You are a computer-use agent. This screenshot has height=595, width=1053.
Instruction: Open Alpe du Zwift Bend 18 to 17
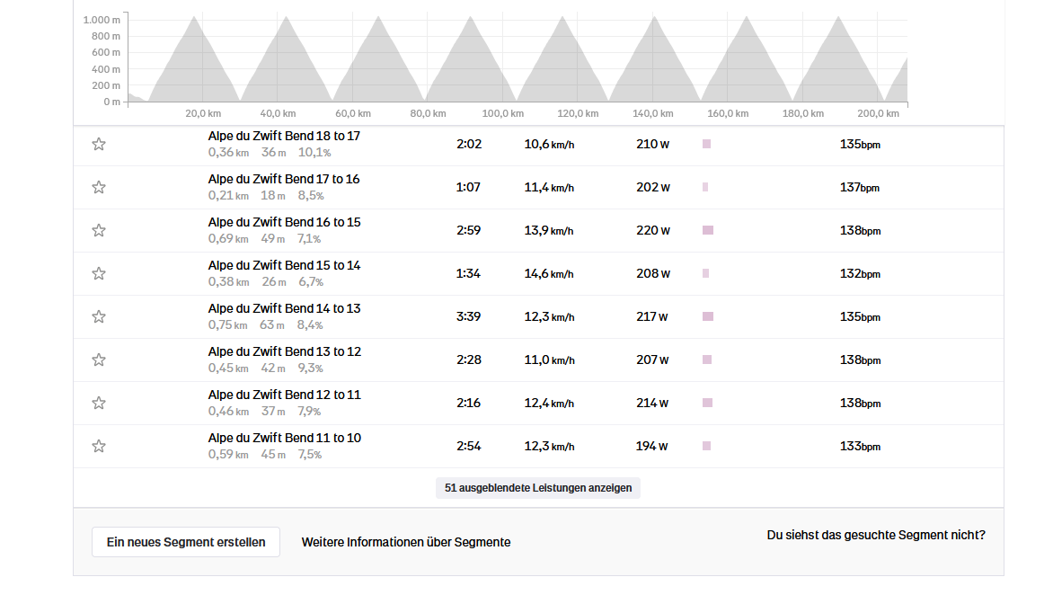284,136
